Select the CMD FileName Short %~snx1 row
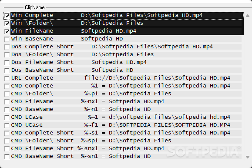The height and width of the screenshot is (168, 252). point(126,148)
